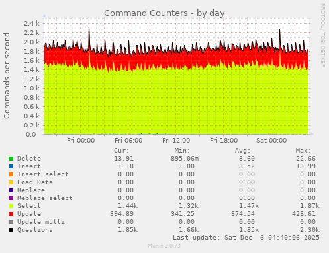Click the Insert average value 3.52

[247, 166]
